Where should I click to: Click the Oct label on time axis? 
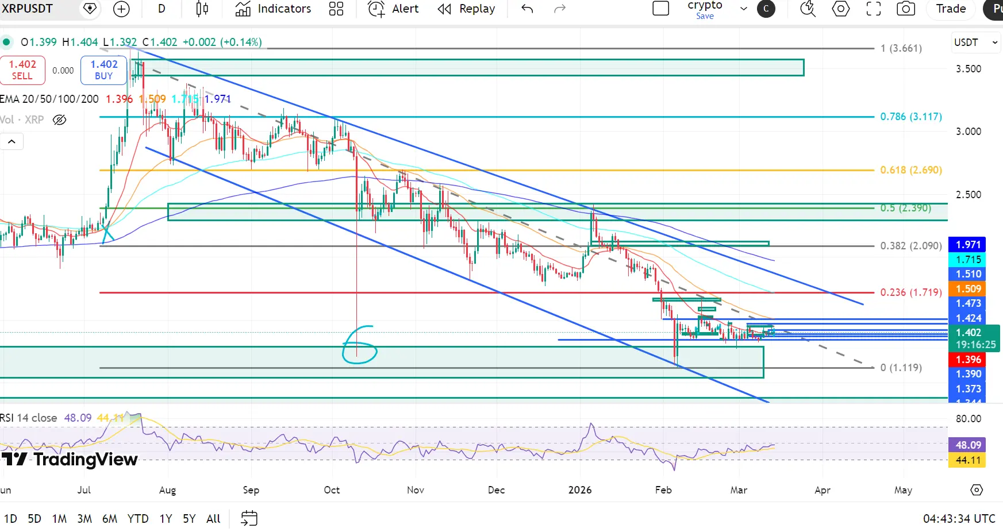(x=332, y=490)
